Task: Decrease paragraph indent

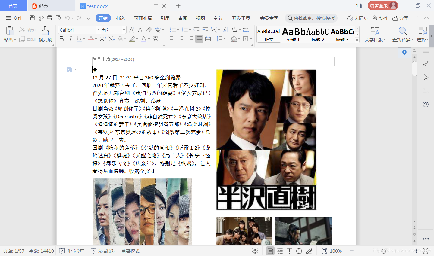Action: [x=197, y=30]
